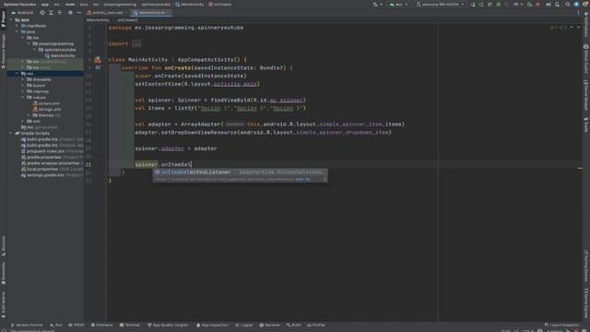Viewport: 590px width, 332px height.
Task: Open proguard-rules.pro file
Action: (52, 151)
